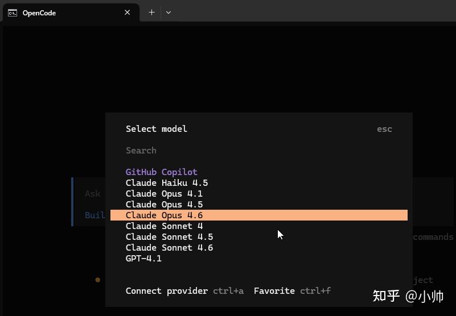This screenshot has height=316, width=456.
Task: Click Favorite option in dialog footer
Action: [274, 291]
